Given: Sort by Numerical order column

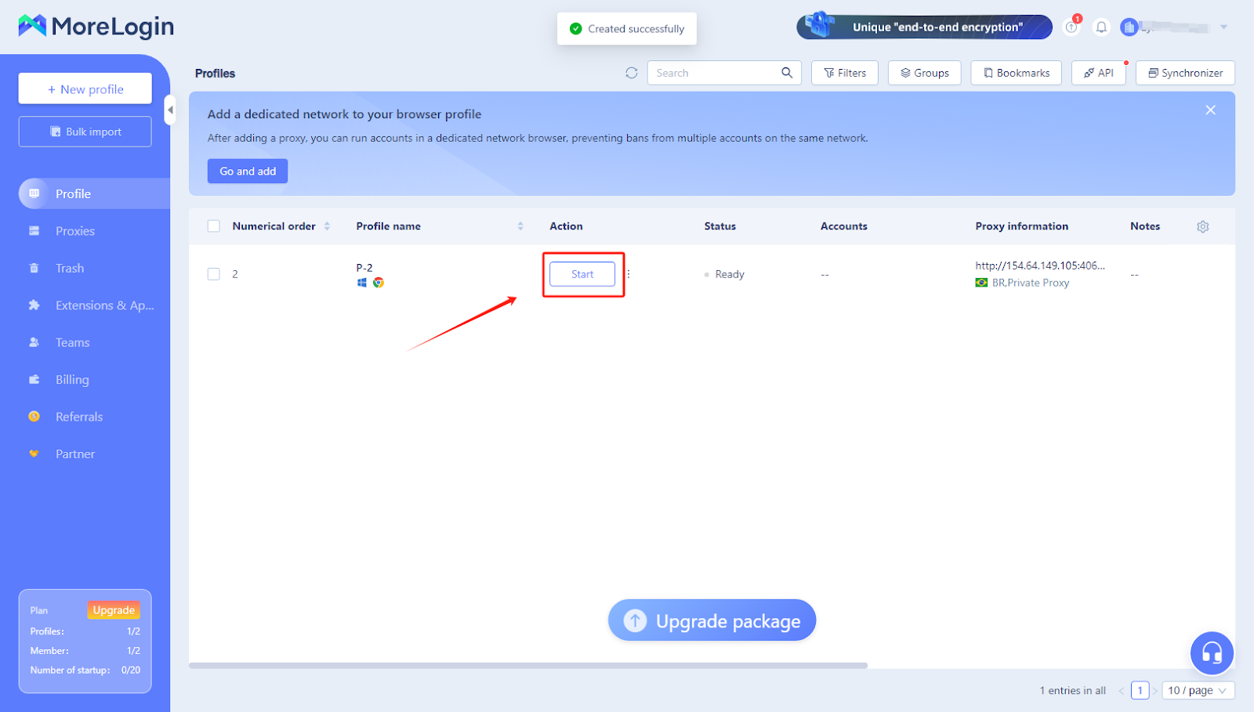Looking at the screenshot, I should [x=327, y=226].
